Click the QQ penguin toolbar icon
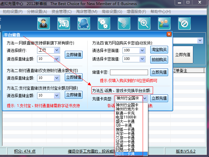This screenshot has height=157, width=209. [84, 23]
